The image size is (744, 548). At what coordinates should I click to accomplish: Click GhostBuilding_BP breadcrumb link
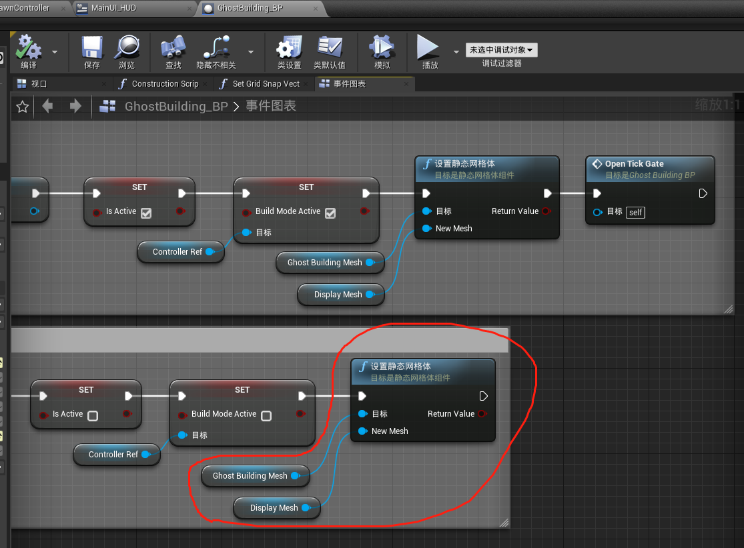pos(177,106)
